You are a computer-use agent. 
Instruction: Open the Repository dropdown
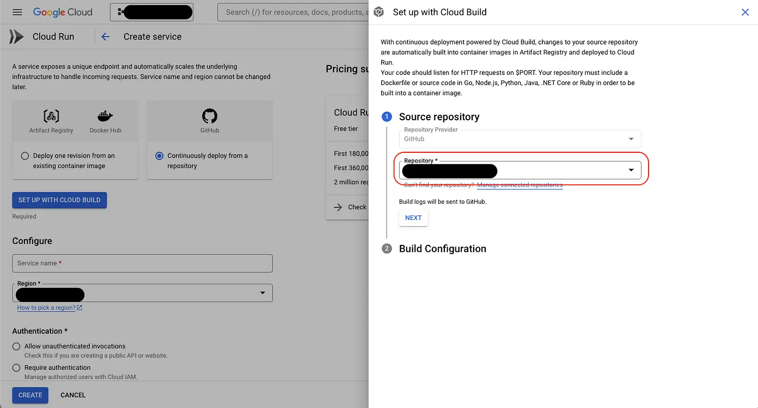[x=520, y=170]
